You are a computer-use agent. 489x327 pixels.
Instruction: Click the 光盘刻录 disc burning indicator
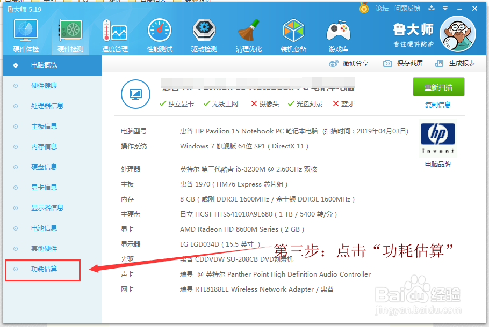click(305, 104)
